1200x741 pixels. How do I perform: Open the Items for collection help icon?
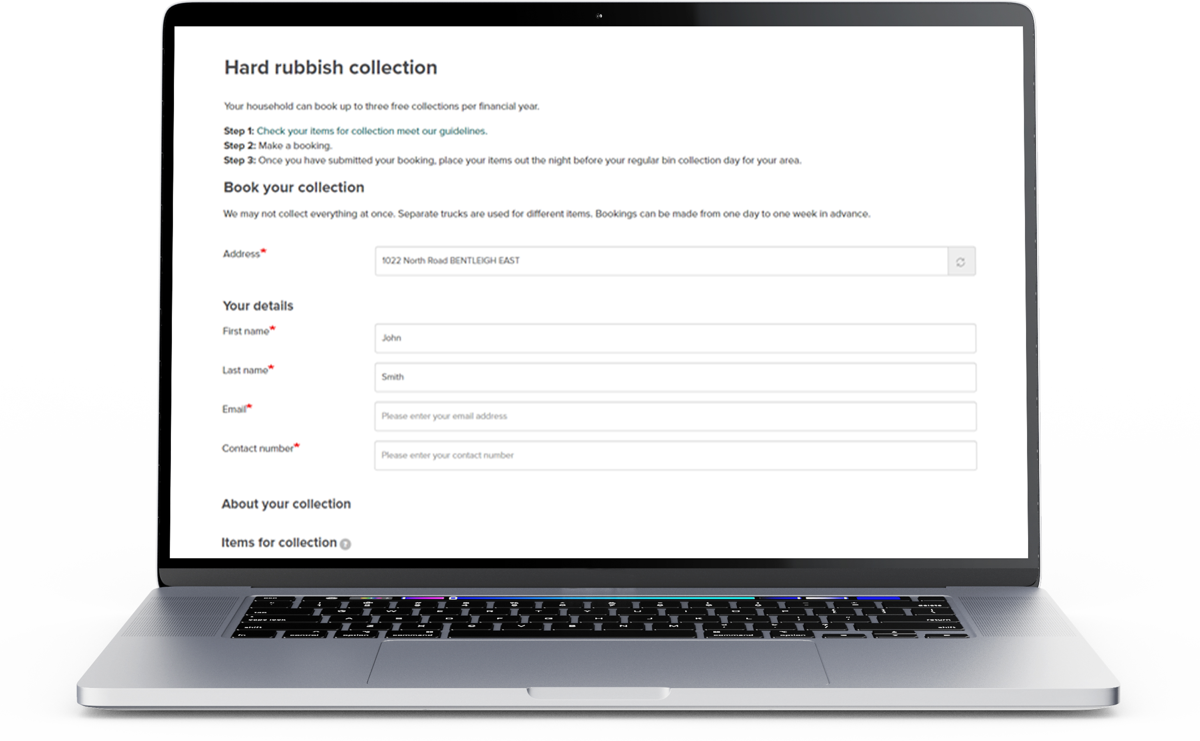[x=345, y=544]
